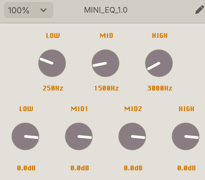Click the 0.0dB value under MID1 knob
This screenshot has width=205, height=180.
click(79, 168)
